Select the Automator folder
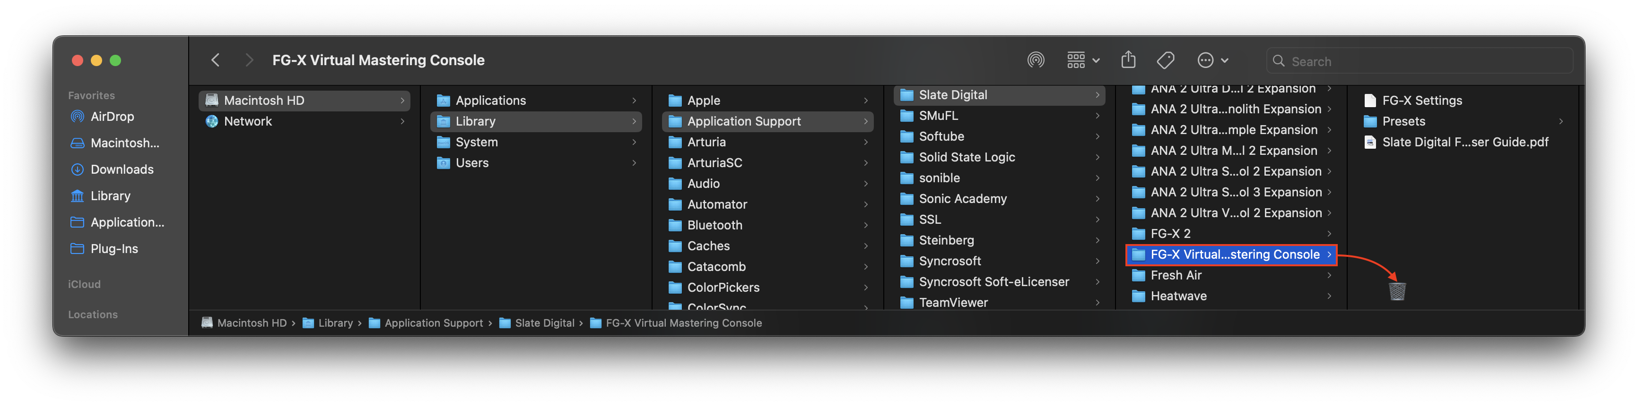The width and height of the screenshot is (1638, 406). pyautogui.click(x=767, y=204)
